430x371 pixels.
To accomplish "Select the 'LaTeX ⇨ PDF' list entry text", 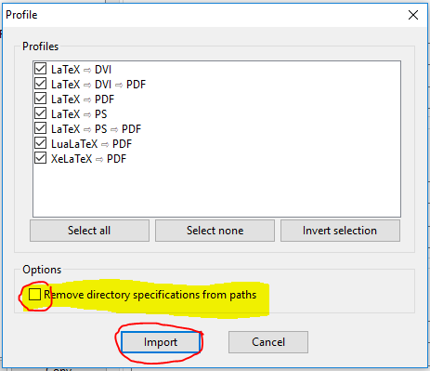I will click(x=83, y=99).
